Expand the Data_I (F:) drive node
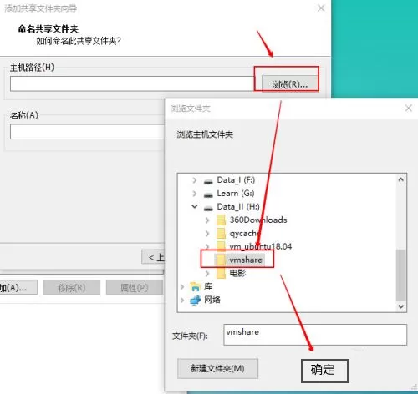 pyautogui.click(x=195, y=180)
